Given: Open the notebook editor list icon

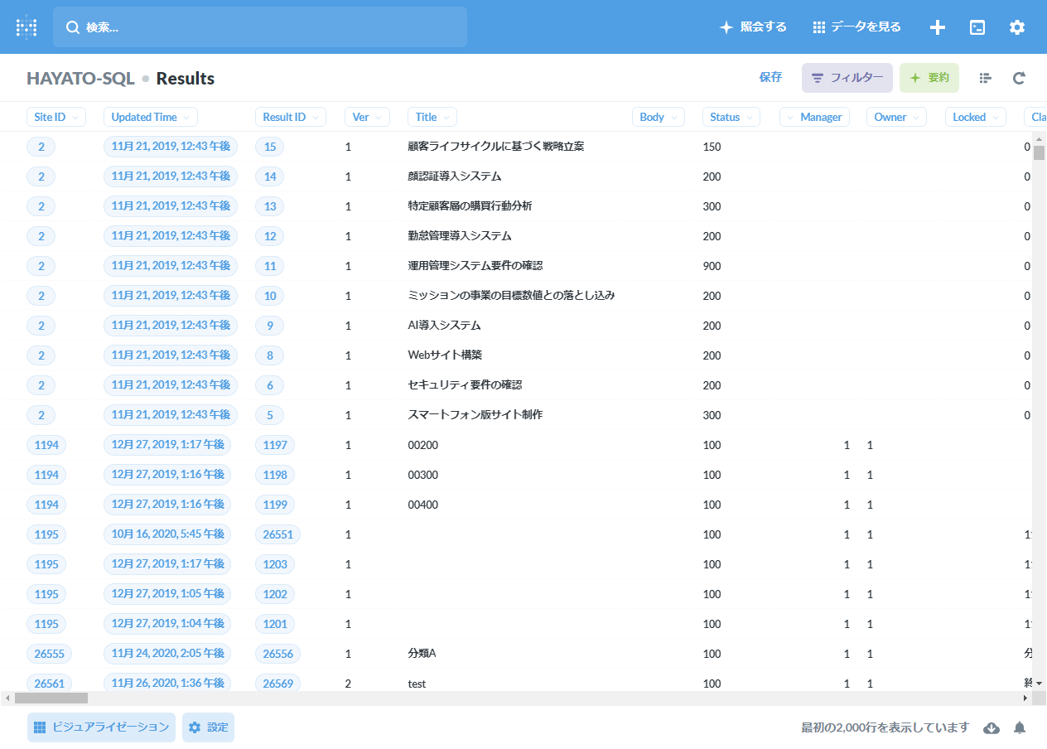Looking at the screenshot, I should tap(984, 77).
